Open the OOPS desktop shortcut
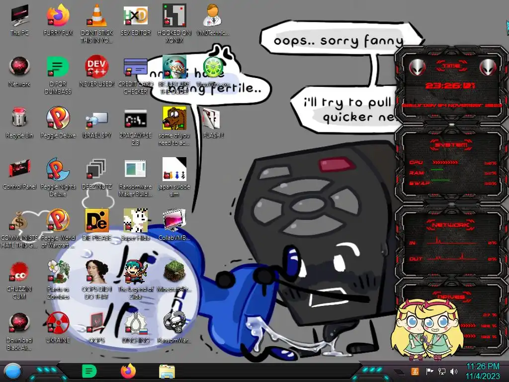Screen dimensions: 509x382 [x=97, y=327]
